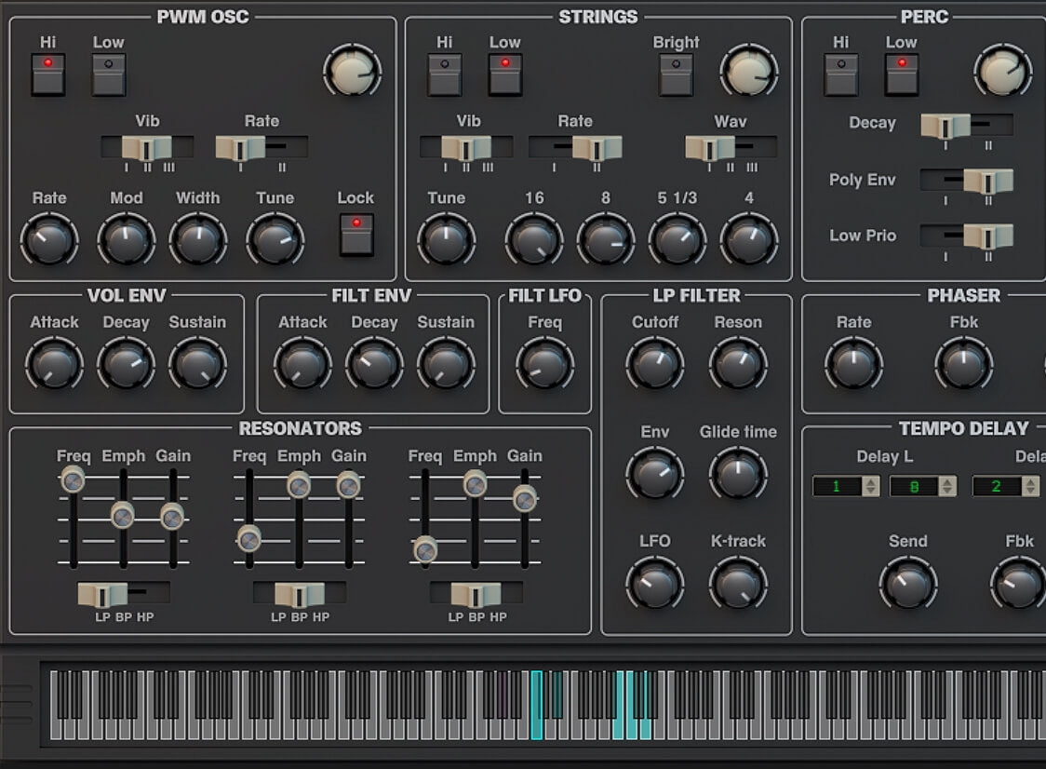
Task: Click the LP Filter Cutoff knob
Action: tap(655, 364)
